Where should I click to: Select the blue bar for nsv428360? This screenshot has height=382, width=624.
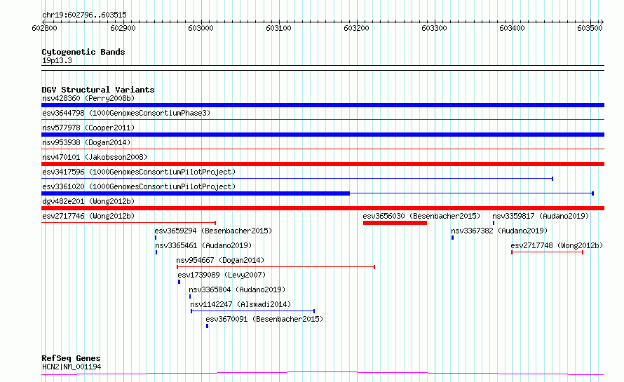tap(323, 105)
